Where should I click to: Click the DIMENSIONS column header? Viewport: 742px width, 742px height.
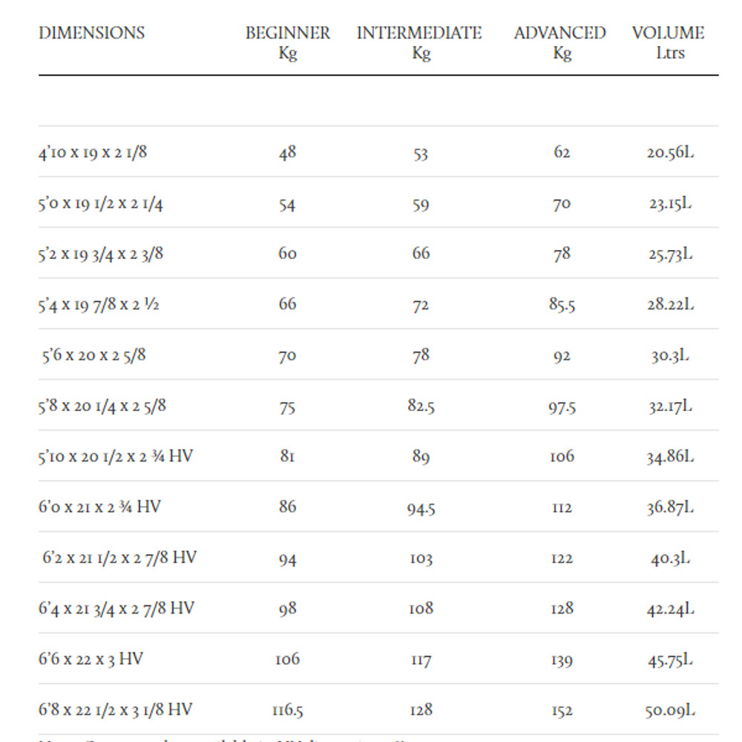(92, 33)
